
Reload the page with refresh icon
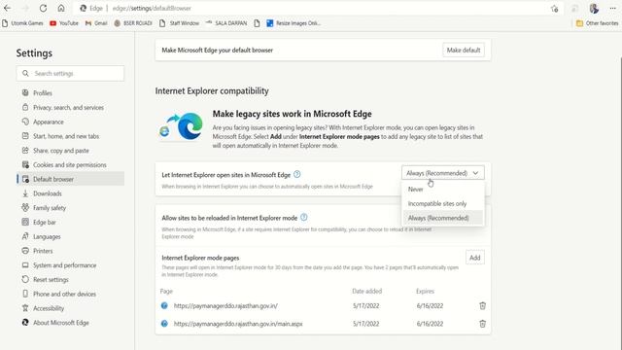pyautogui.click(x=43, y=8)
